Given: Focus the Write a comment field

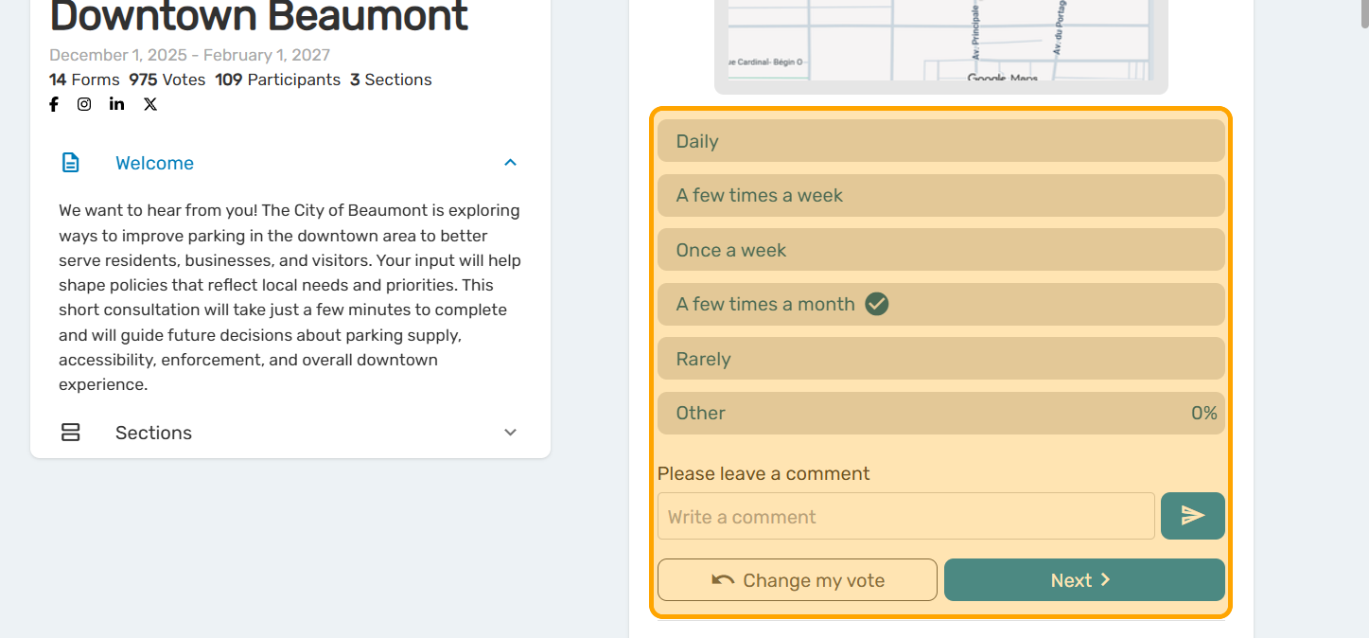Looking at the screenshot, I should [x=905, y=516].
